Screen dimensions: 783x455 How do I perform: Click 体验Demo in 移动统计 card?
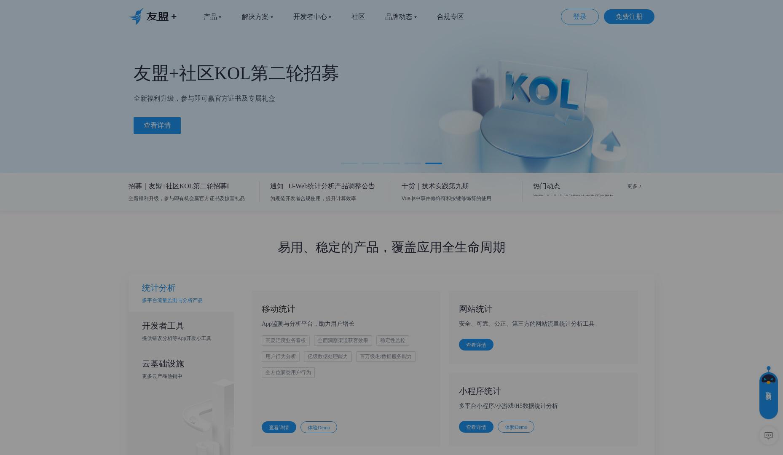click(x=319, y=427)
